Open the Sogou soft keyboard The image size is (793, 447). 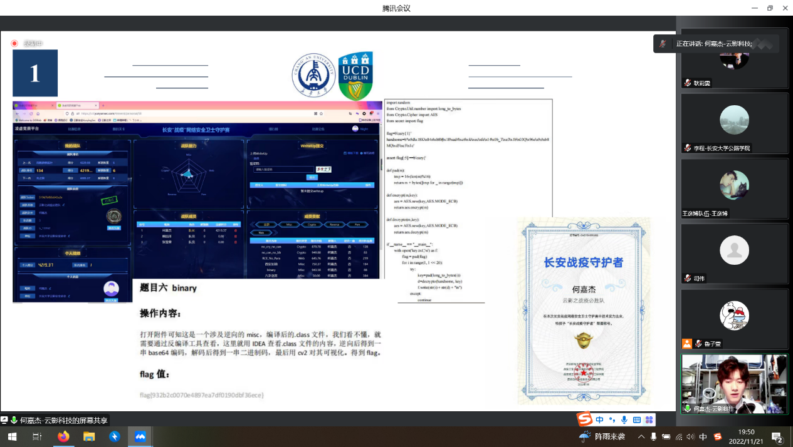[x=636, y=419]
